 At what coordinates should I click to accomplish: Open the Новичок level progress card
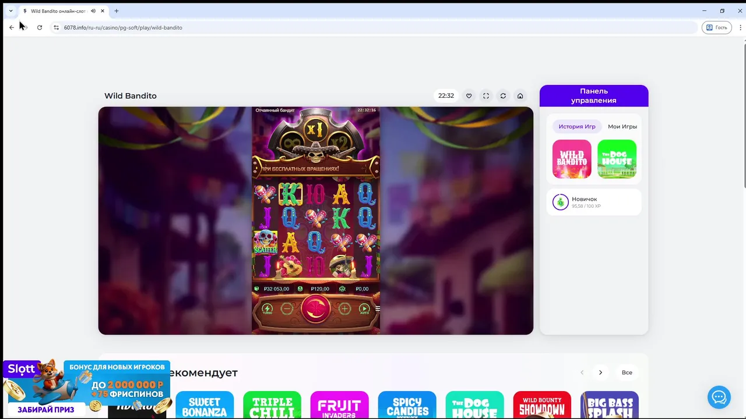[594, 202]
